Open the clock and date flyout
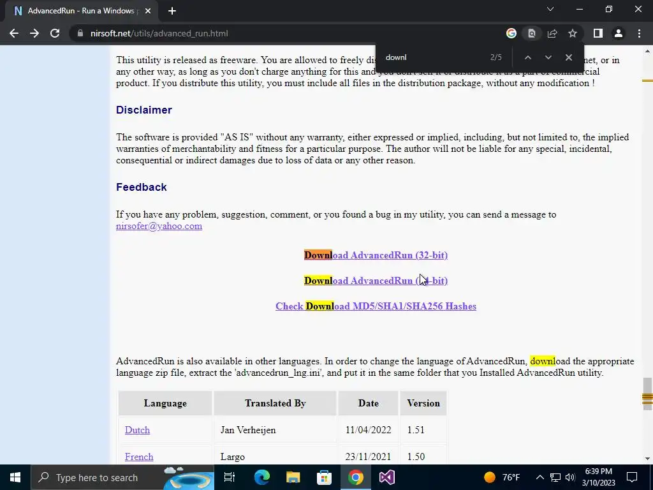 click(x=598, y=477)
